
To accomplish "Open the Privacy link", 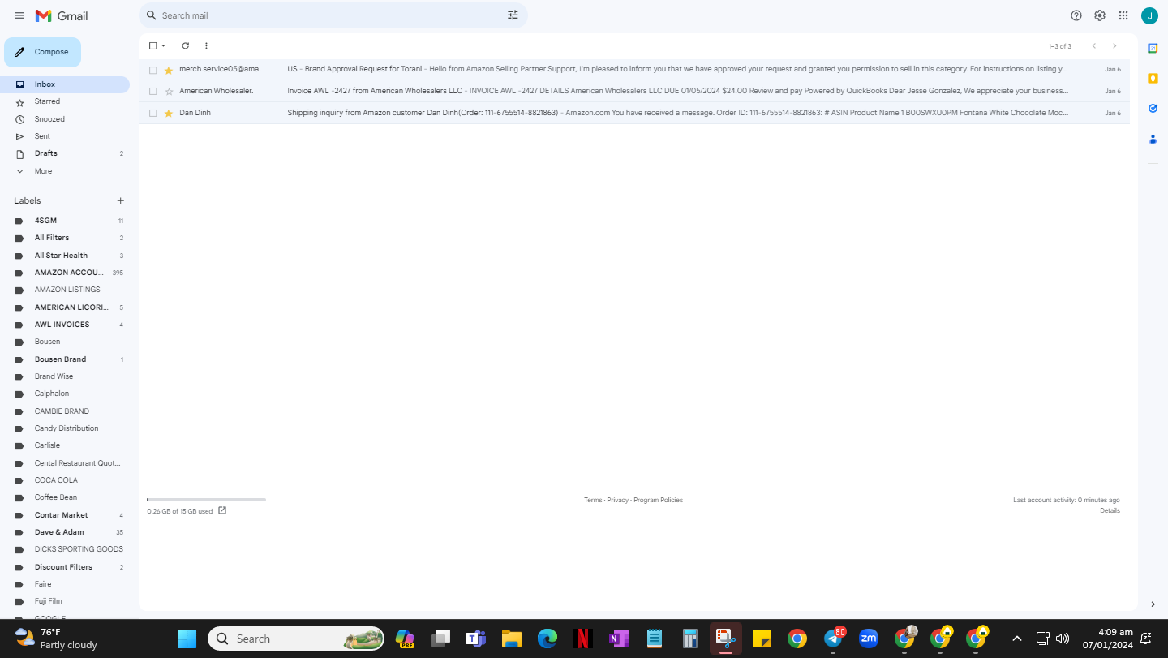I will point(618,500).
